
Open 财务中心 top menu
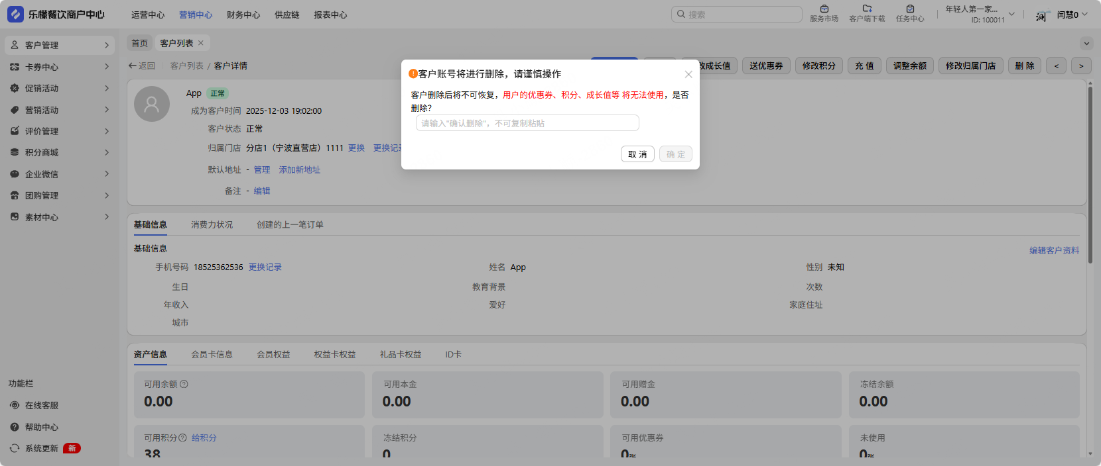point(243,15)
